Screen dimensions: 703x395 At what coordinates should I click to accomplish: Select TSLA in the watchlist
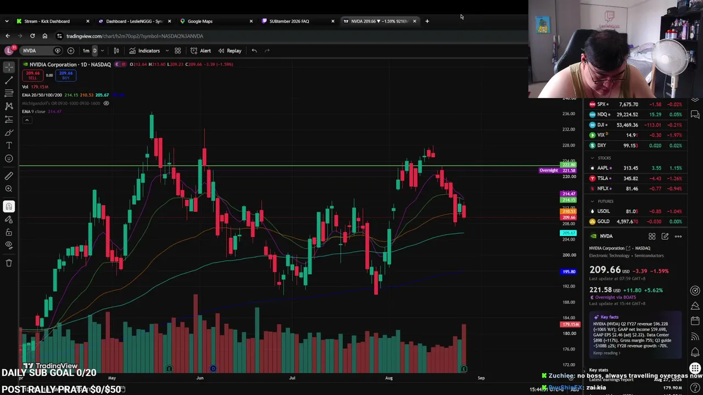[x=635, y=178]
